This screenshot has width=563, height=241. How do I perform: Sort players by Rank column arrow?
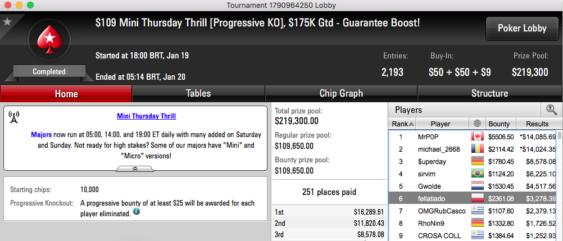[411, 124]
